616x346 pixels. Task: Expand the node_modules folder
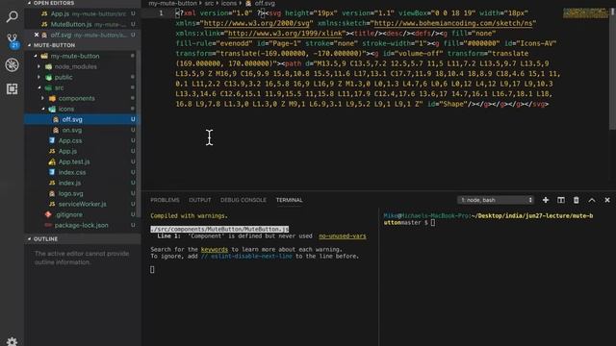pos(38,66)
